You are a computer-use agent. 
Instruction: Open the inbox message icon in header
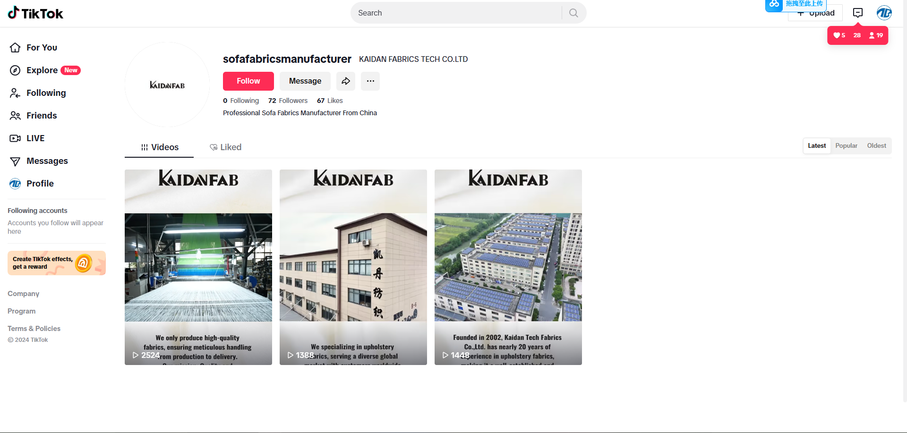click(858, 13)
